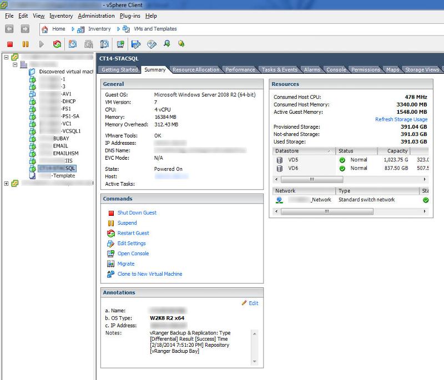Viewport: 444px width, 380px height.
Task: Open the Help menu
Action: 151,16
